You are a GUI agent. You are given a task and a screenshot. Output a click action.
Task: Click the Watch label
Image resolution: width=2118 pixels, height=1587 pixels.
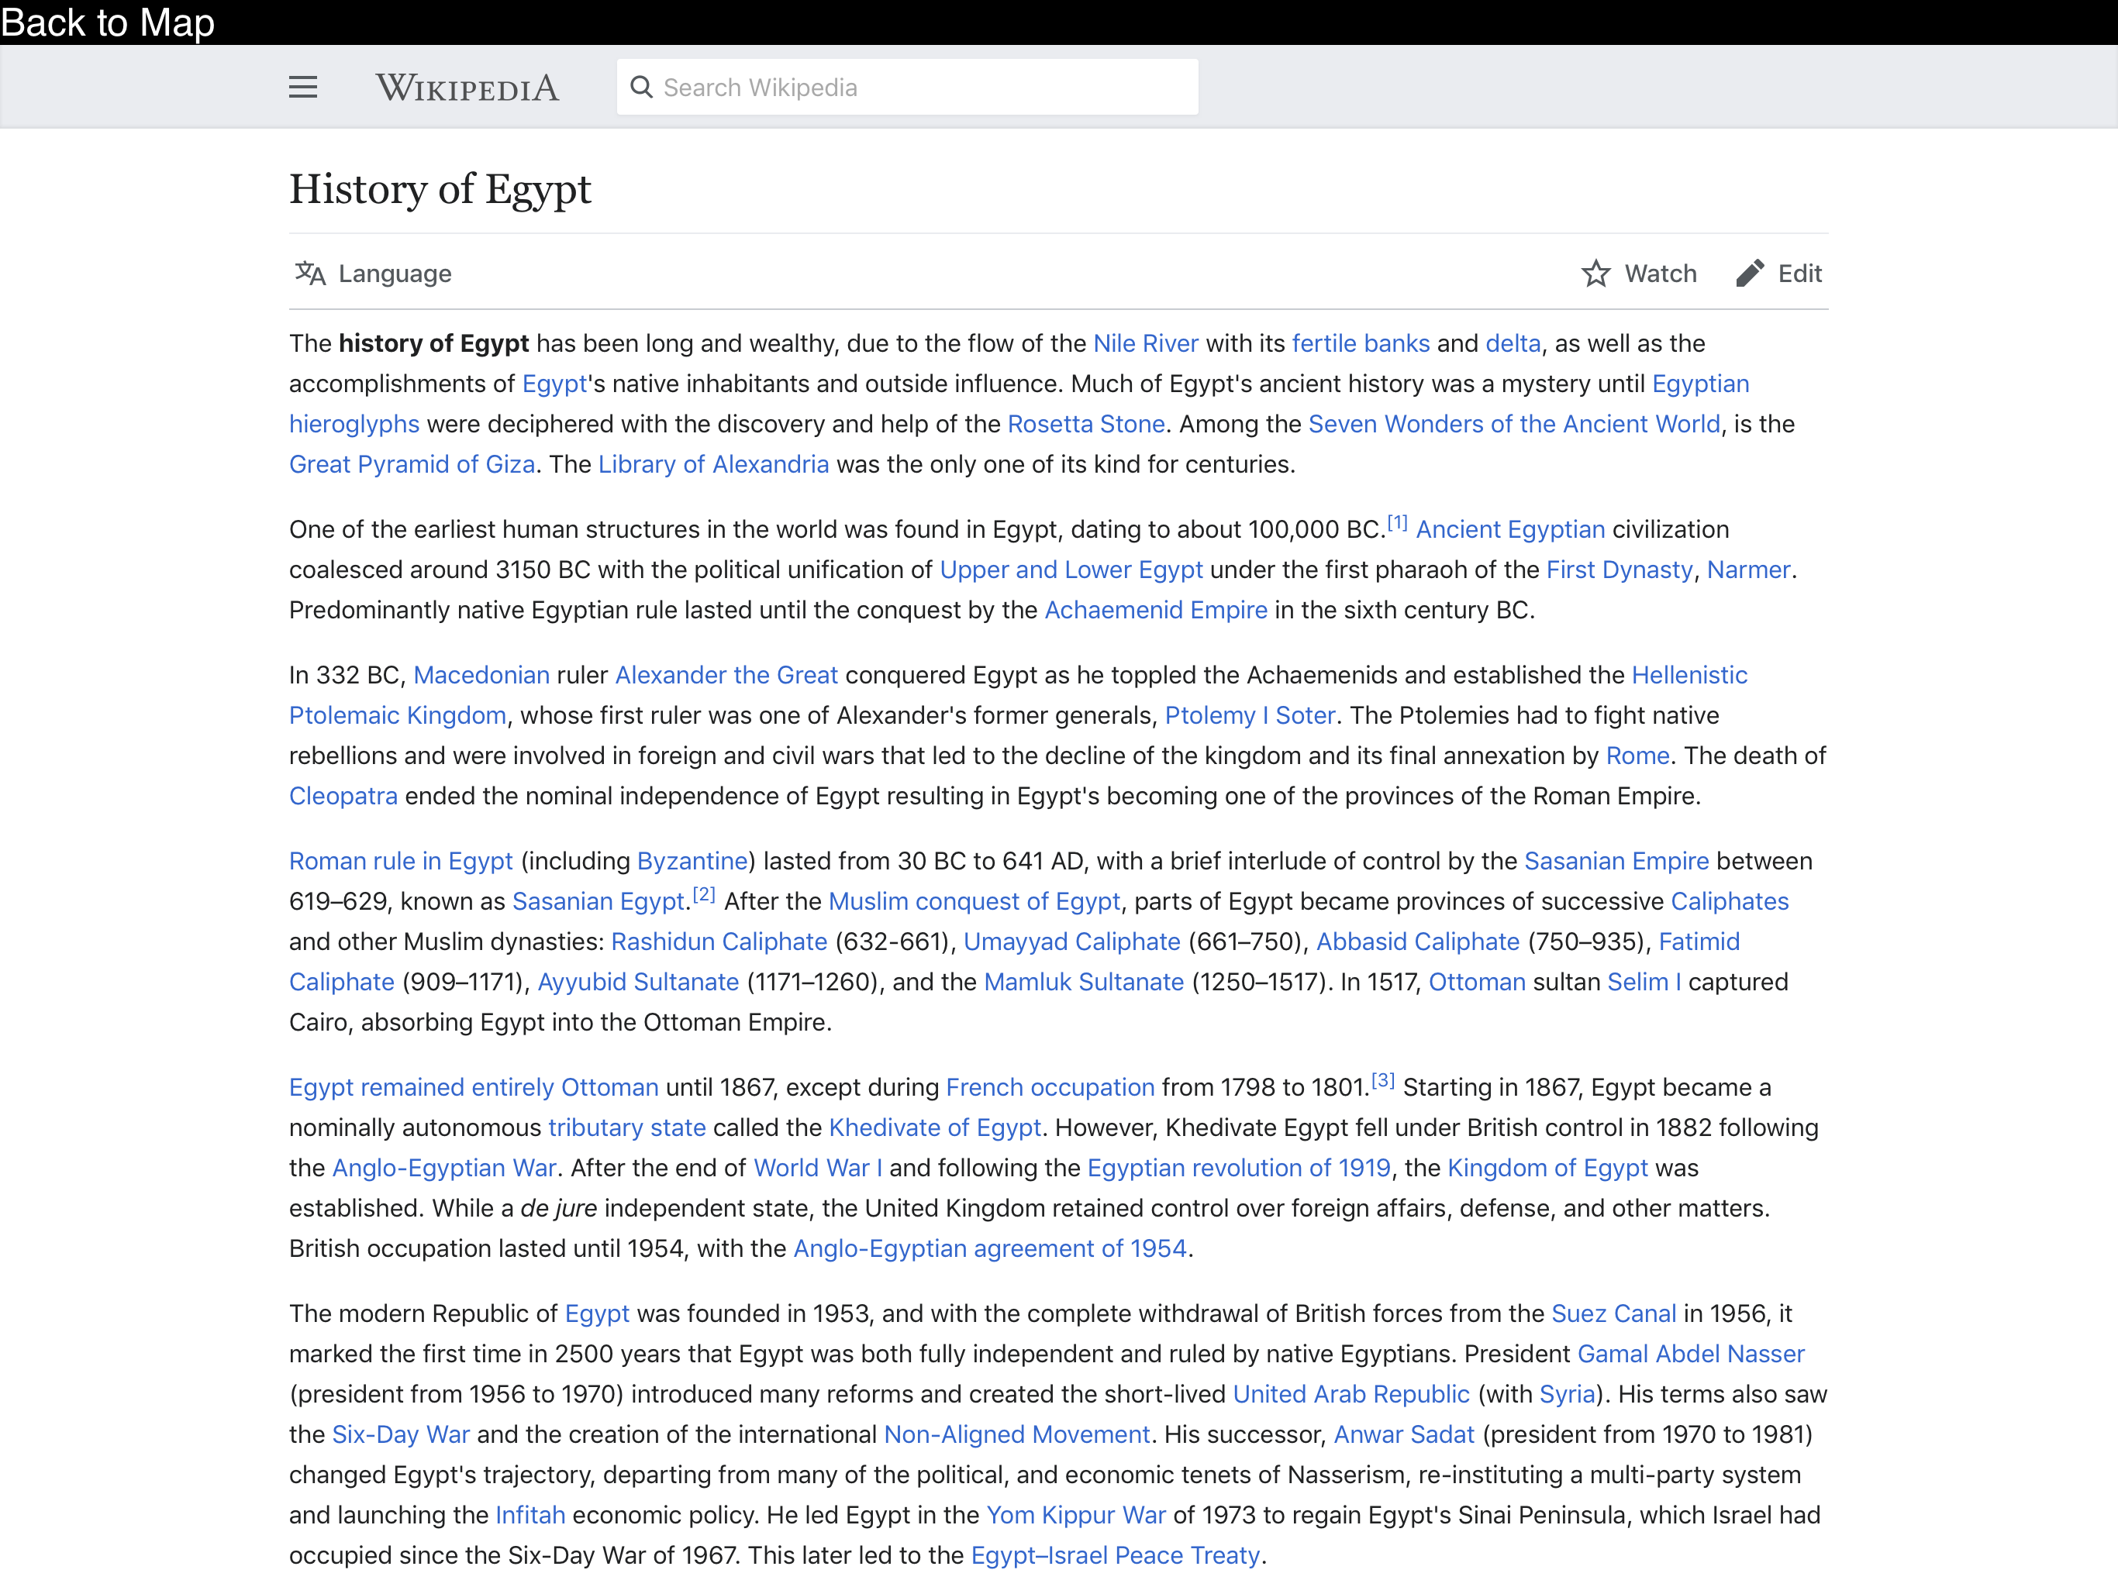pos(1661,274)
